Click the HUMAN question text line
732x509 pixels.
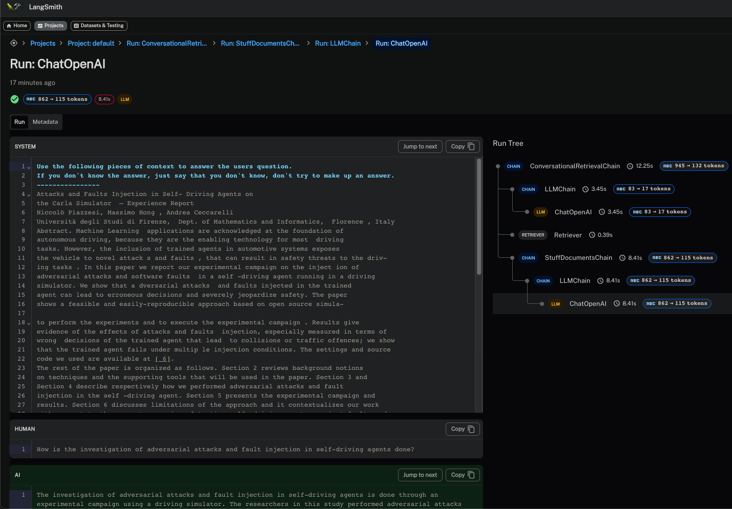225,450
